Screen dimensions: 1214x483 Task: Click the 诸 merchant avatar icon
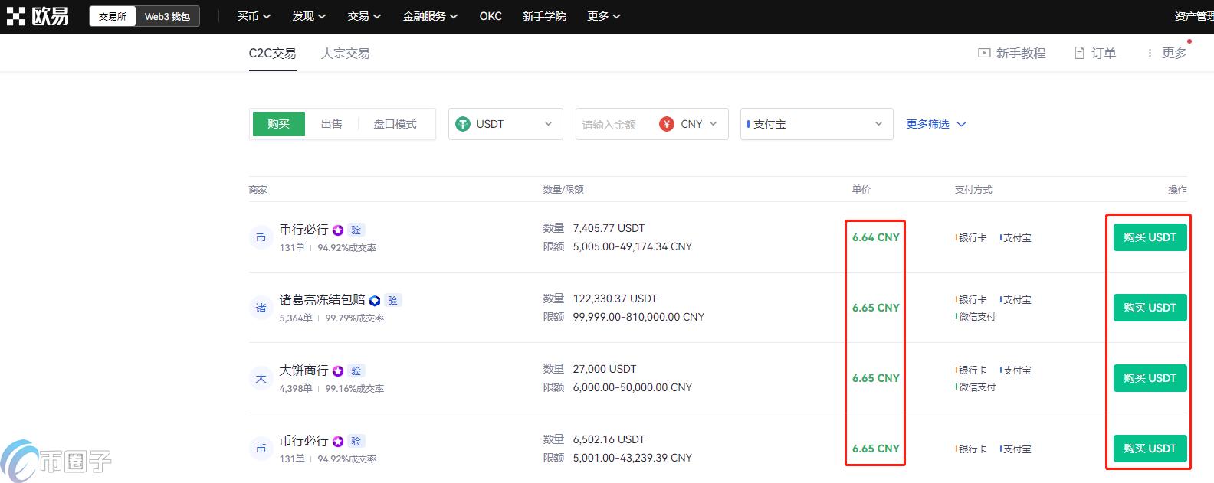click(x=261, y=308)
